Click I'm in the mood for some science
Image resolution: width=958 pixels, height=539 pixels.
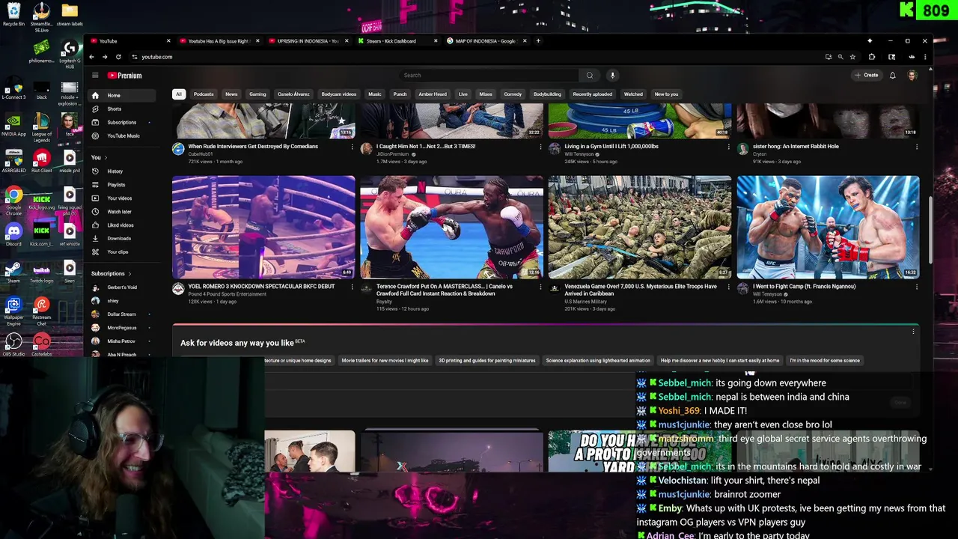[x=825, y=361]
